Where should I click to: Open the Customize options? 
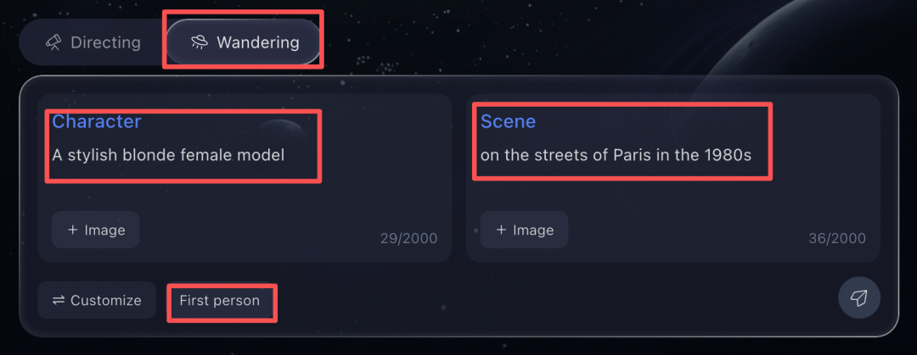pos(97,300)
